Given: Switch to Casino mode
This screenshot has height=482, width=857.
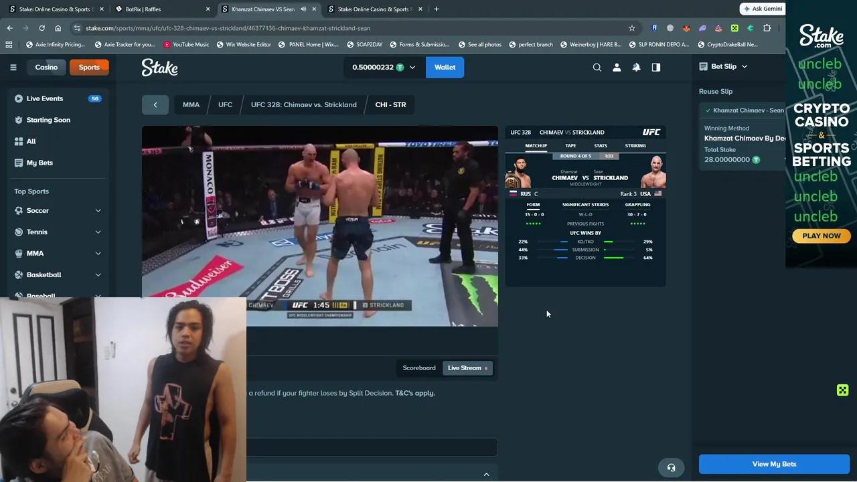Looking at the screenshot, I should [x=46, y=67].
